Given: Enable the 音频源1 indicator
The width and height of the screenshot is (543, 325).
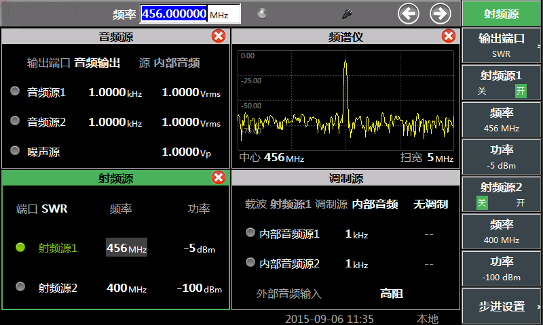Looking at the screenshot, I should point(15,91).
